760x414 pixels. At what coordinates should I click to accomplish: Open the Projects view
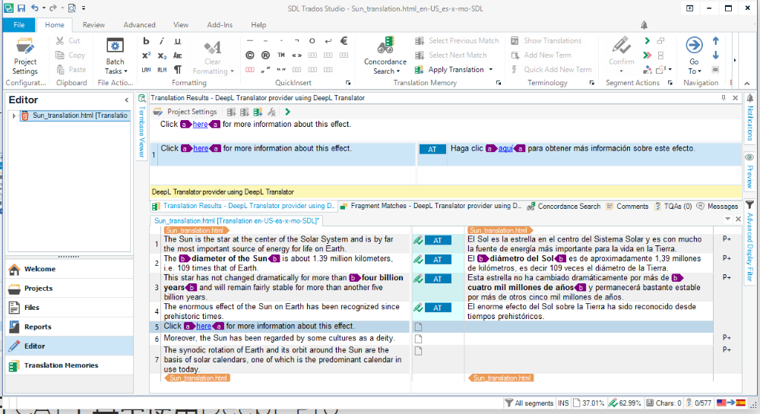69,288
